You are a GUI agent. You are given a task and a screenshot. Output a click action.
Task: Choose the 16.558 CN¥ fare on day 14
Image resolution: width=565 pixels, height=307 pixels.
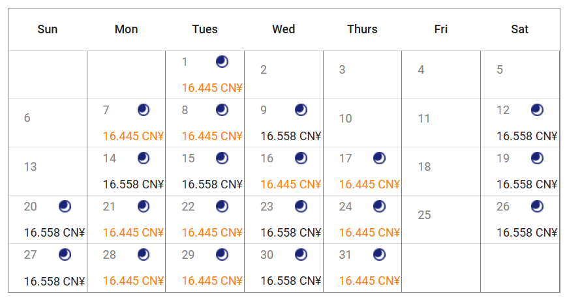click(133, 184)
